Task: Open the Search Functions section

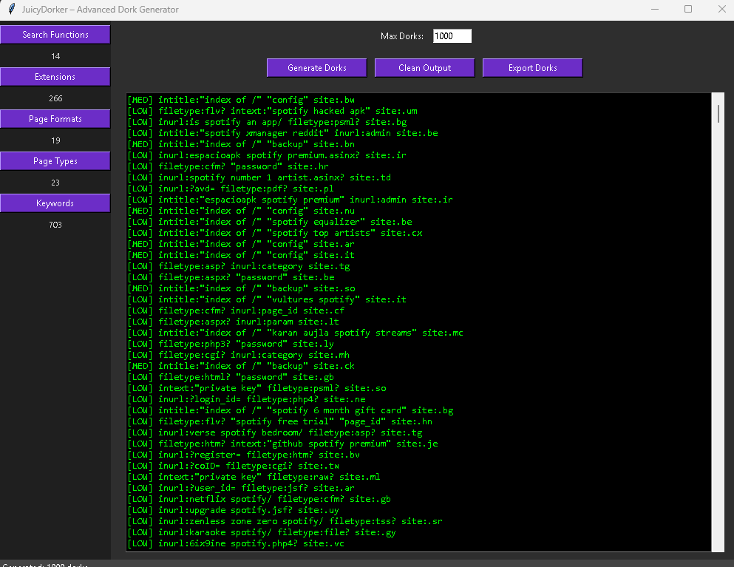Action: [x=55, y=35]
